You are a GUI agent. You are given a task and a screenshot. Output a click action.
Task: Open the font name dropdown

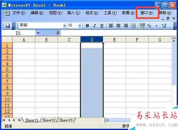pyautogui.click(x=64, y=26)
